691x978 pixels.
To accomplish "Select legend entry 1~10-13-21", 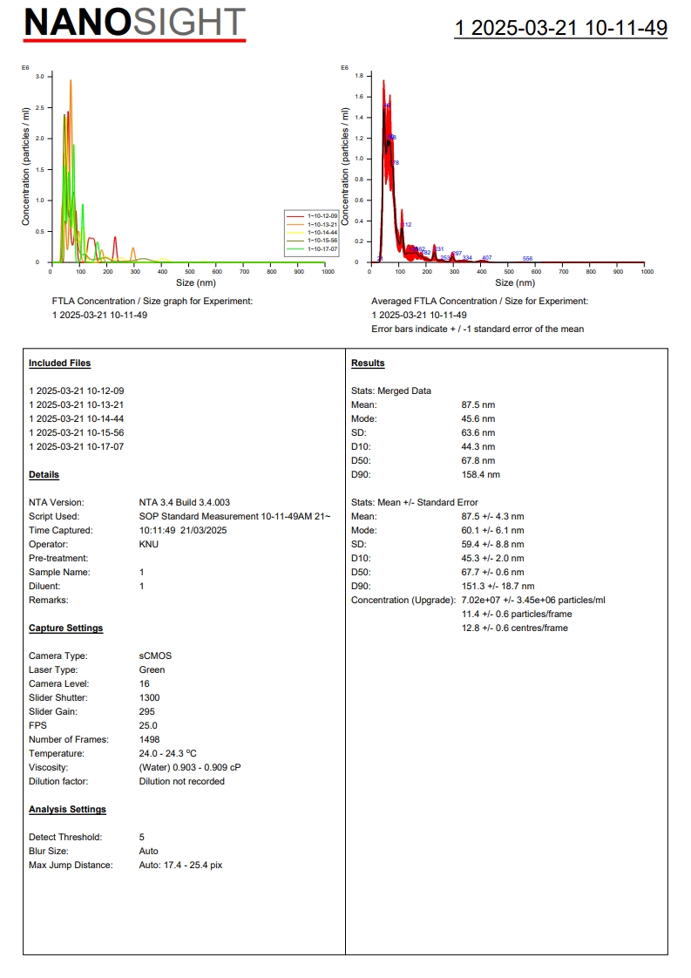I will click(312, 225).
